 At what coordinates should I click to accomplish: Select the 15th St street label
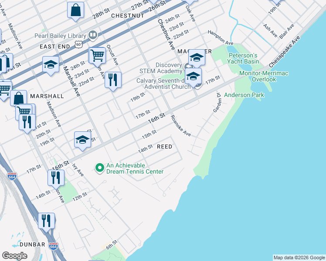tap(149, 135)
